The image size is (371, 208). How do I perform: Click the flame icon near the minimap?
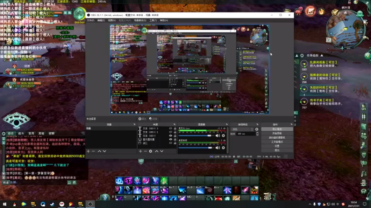pos(321,11)
